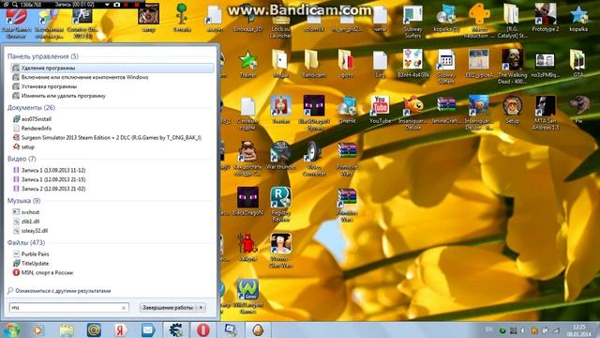
Task: Open the Macro Reduction desktop icon
Action: pyautogui.click(x=479, y=21)
